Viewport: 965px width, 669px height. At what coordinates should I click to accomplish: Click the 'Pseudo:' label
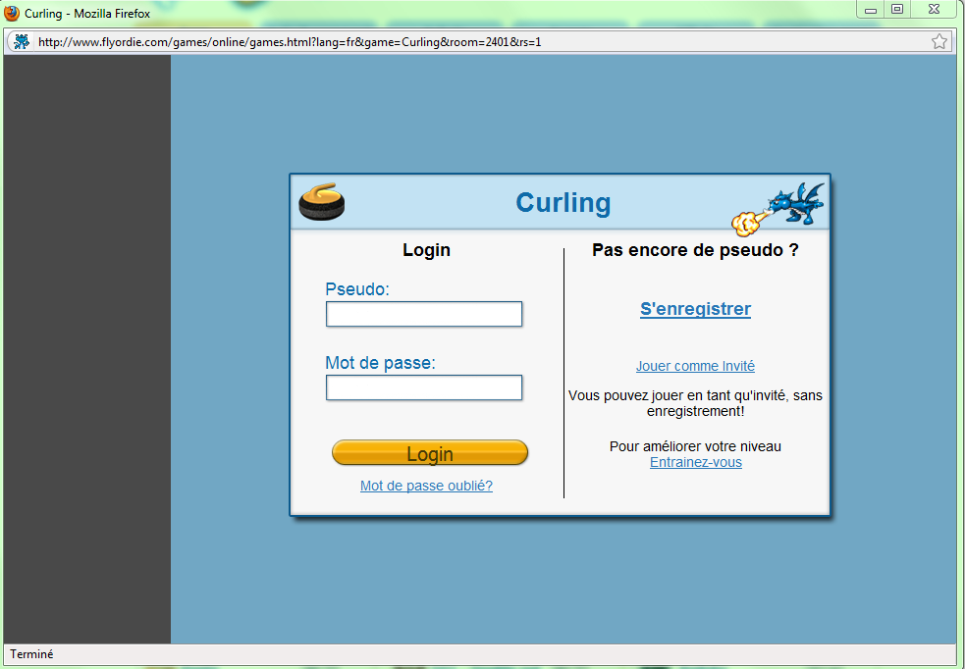pos(357,289)
